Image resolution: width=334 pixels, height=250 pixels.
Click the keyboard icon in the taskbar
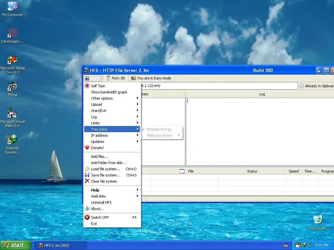[x=286, y=245]
